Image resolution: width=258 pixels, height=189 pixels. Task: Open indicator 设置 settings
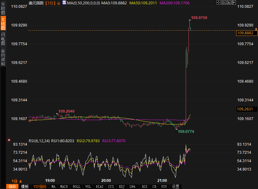175,187
